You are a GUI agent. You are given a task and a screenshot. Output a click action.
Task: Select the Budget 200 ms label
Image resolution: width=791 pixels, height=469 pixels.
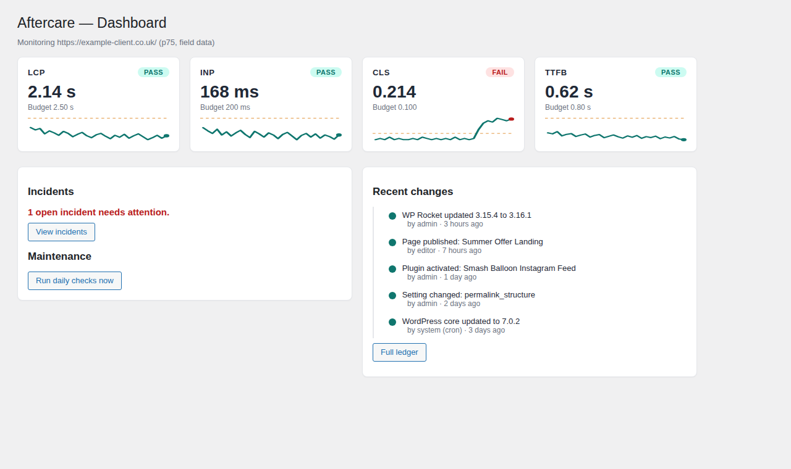click(225, 107)
